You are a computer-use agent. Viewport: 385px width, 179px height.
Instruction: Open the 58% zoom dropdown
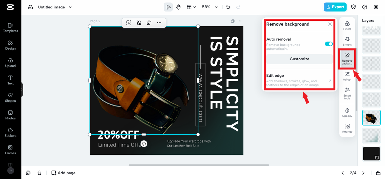pyautogui.click(x=210, y=7)
